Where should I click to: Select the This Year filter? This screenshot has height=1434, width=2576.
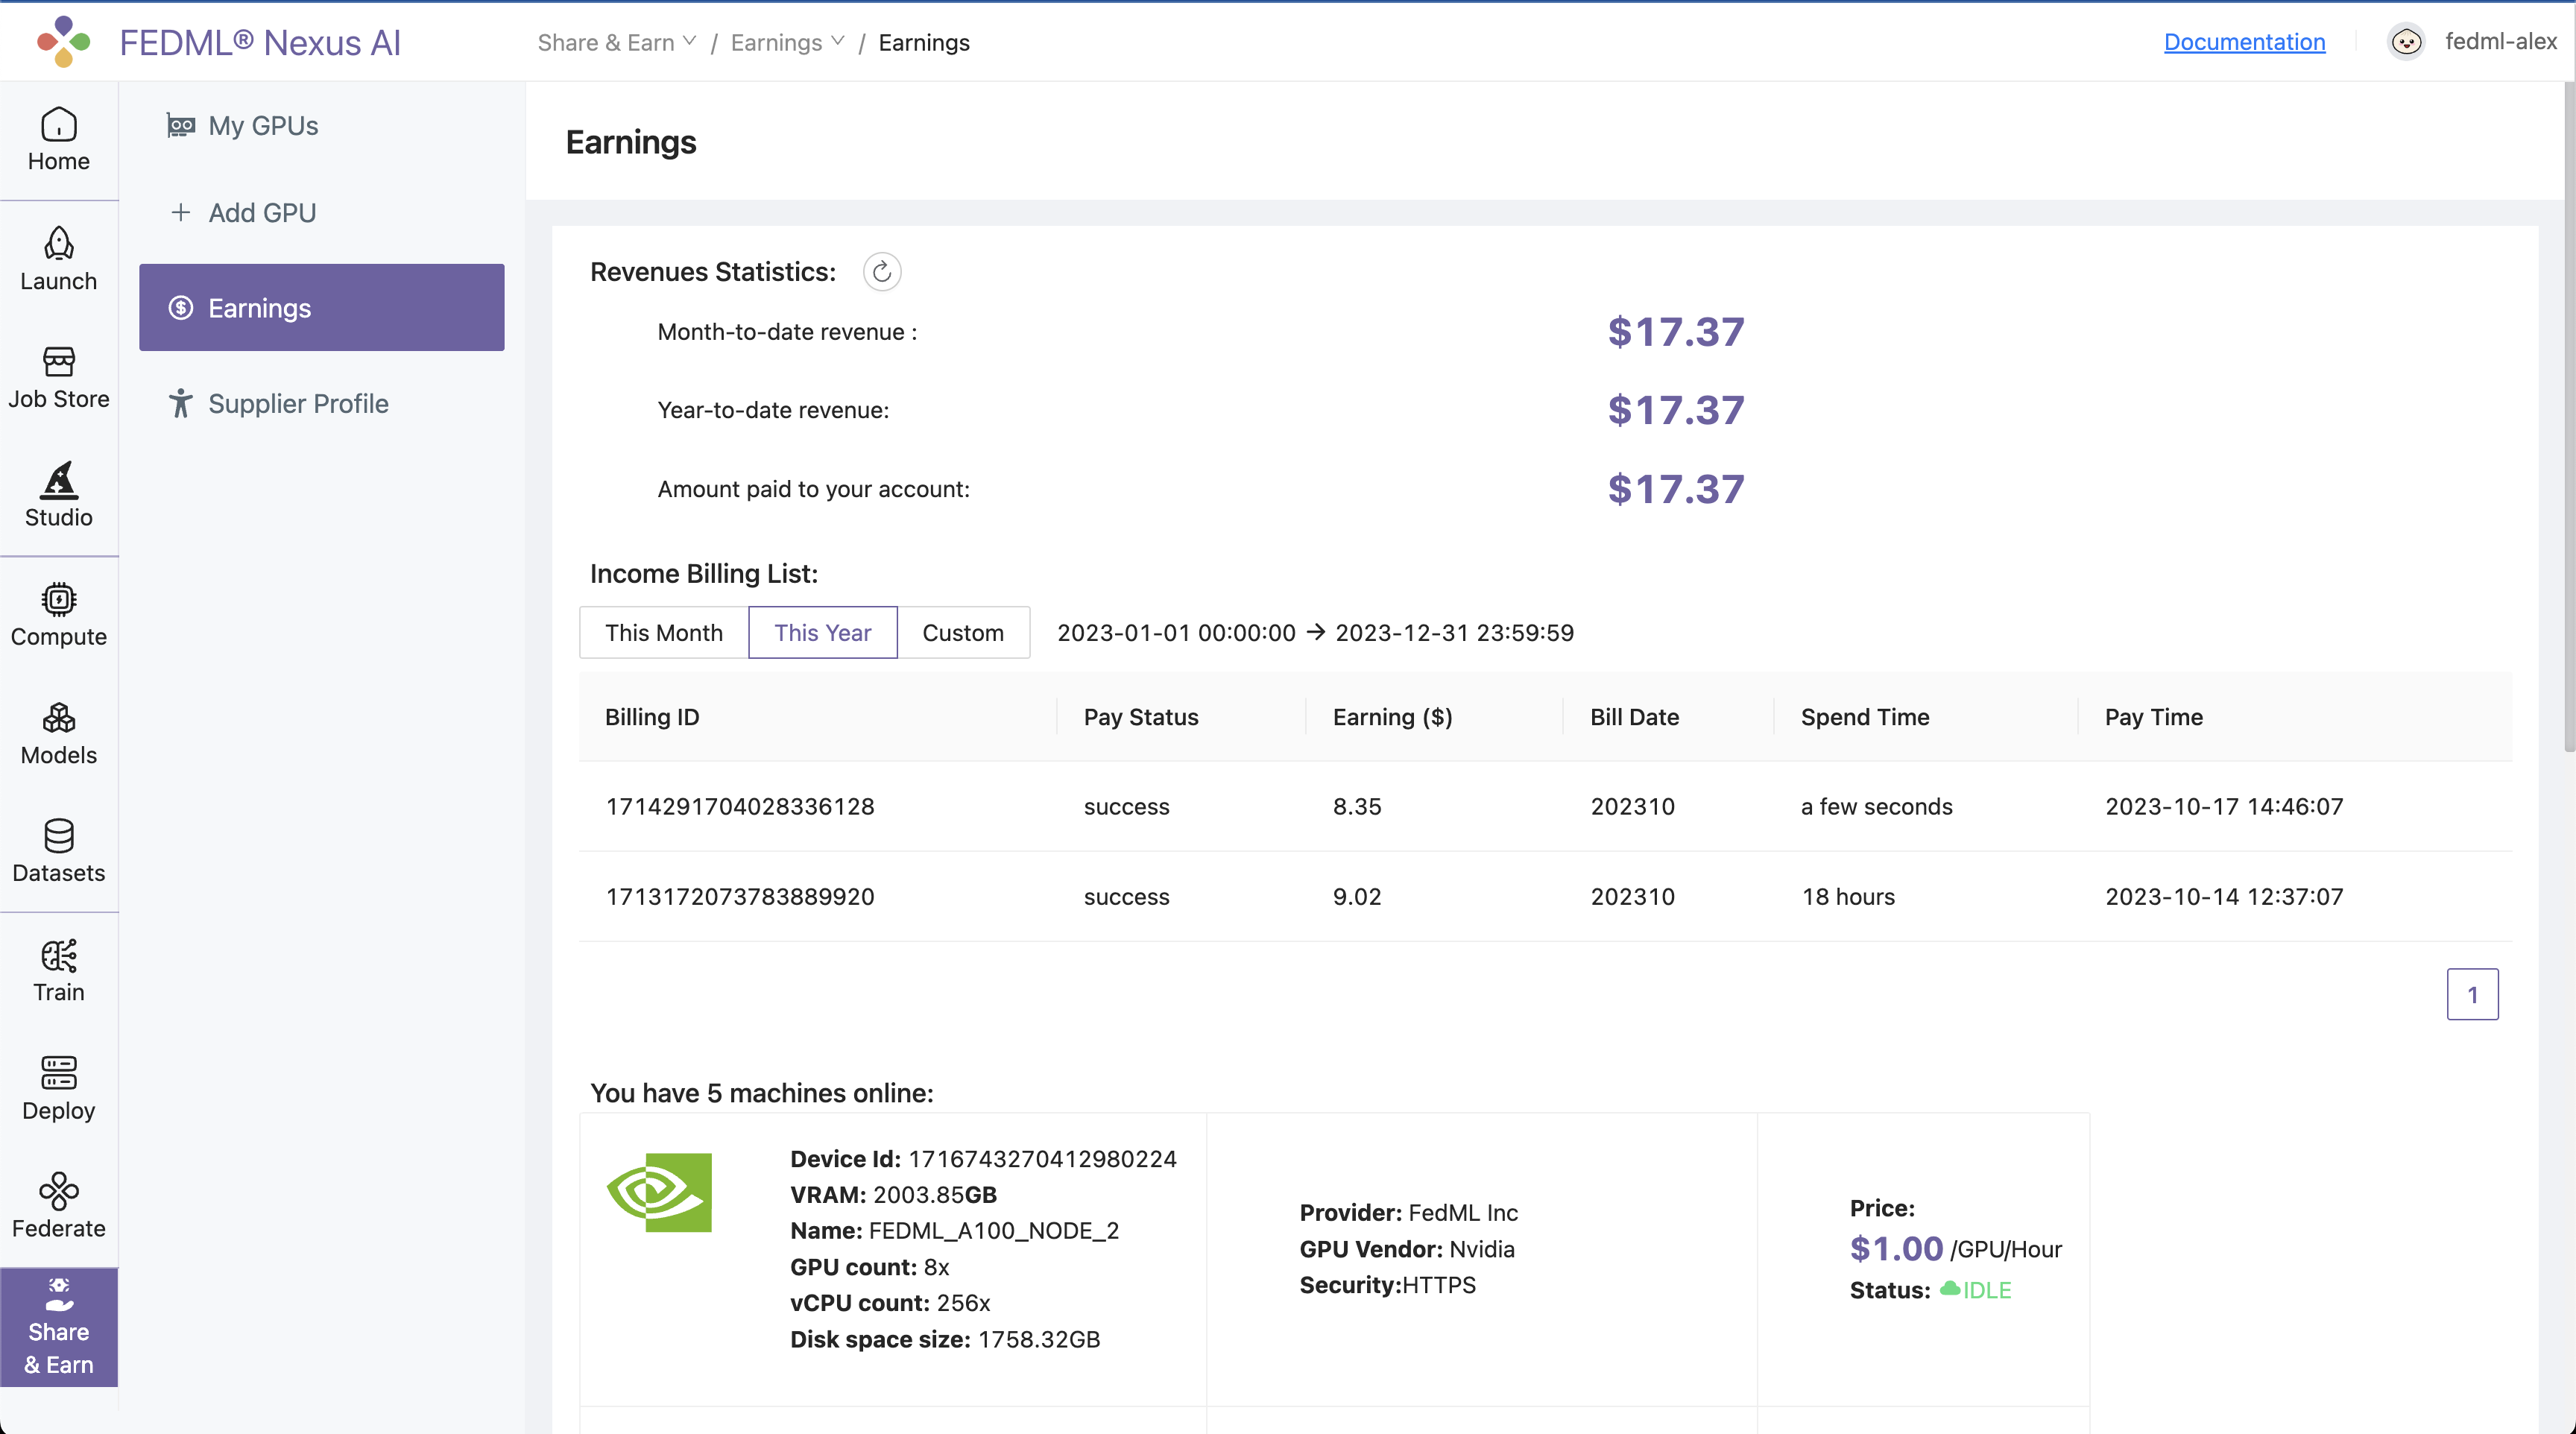click(x=822, y=633)
